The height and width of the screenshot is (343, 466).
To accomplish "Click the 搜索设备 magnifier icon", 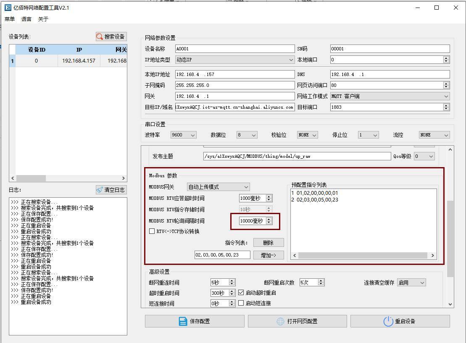I will click(100, 37).
